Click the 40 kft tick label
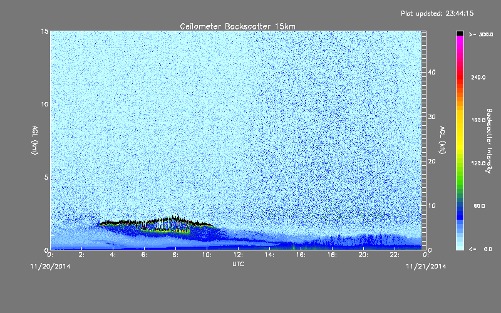 pyautogui.click(x=431, y=72)
